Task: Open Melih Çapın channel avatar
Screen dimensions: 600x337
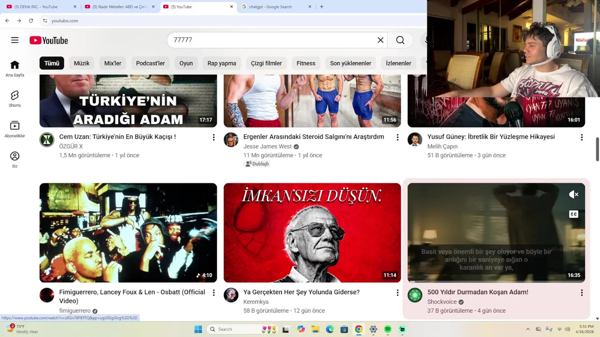Action: point(415,139)
